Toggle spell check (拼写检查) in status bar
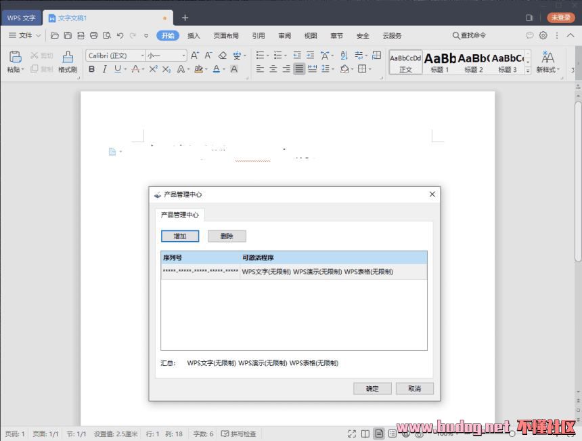582x441 pixels. pos(239,434)
